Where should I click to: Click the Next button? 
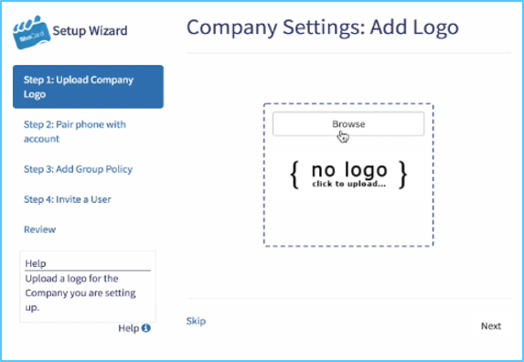tap(491, 326)
